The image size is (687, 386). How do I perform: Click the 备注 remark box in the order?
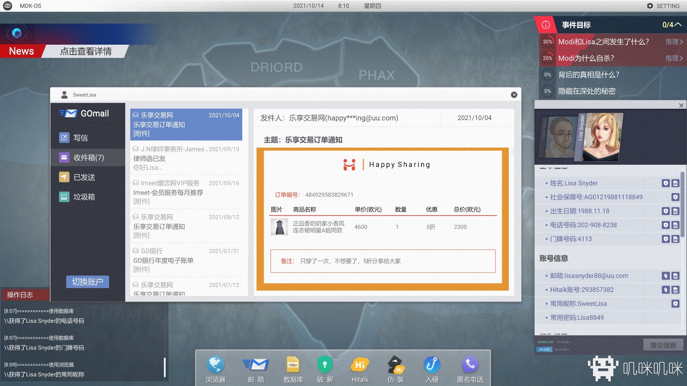tap(383, 261)
